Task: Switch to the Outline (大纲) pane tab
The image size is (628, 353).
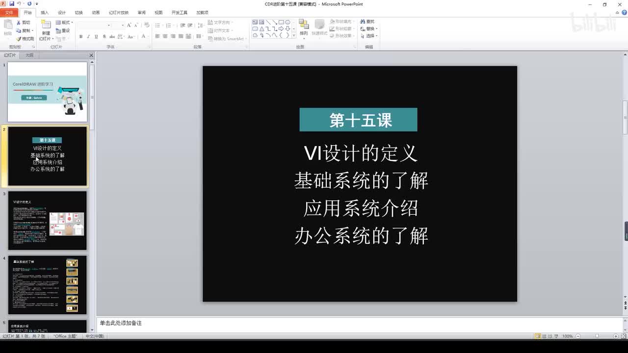Action: pos(29,55)
